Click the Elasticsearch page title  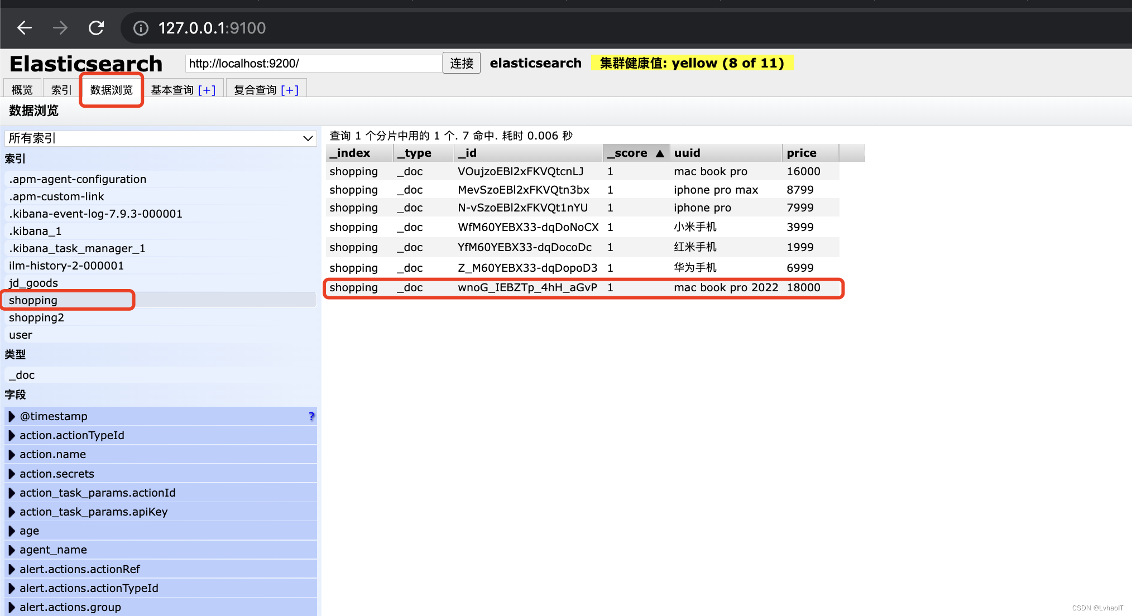point(86,64)
